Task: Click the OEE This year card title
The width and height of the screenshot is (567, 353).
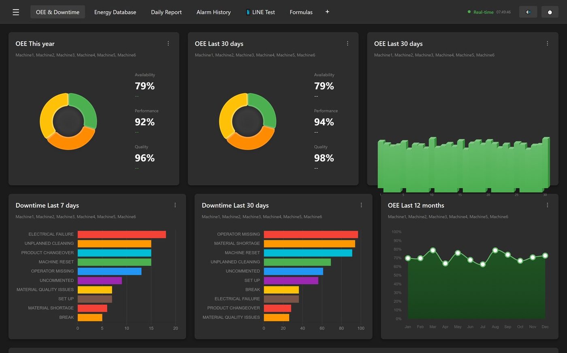Action: [35, 44]
